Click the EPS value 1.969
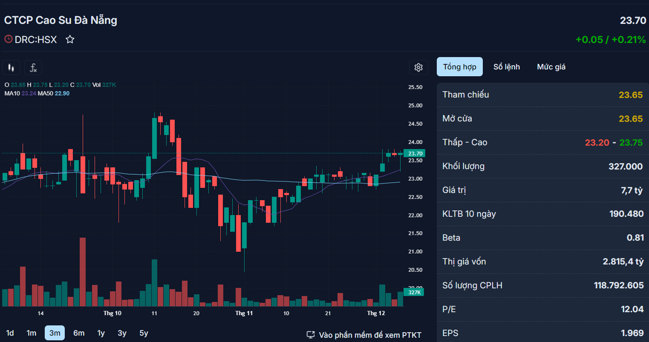 (x=632, y=333)
